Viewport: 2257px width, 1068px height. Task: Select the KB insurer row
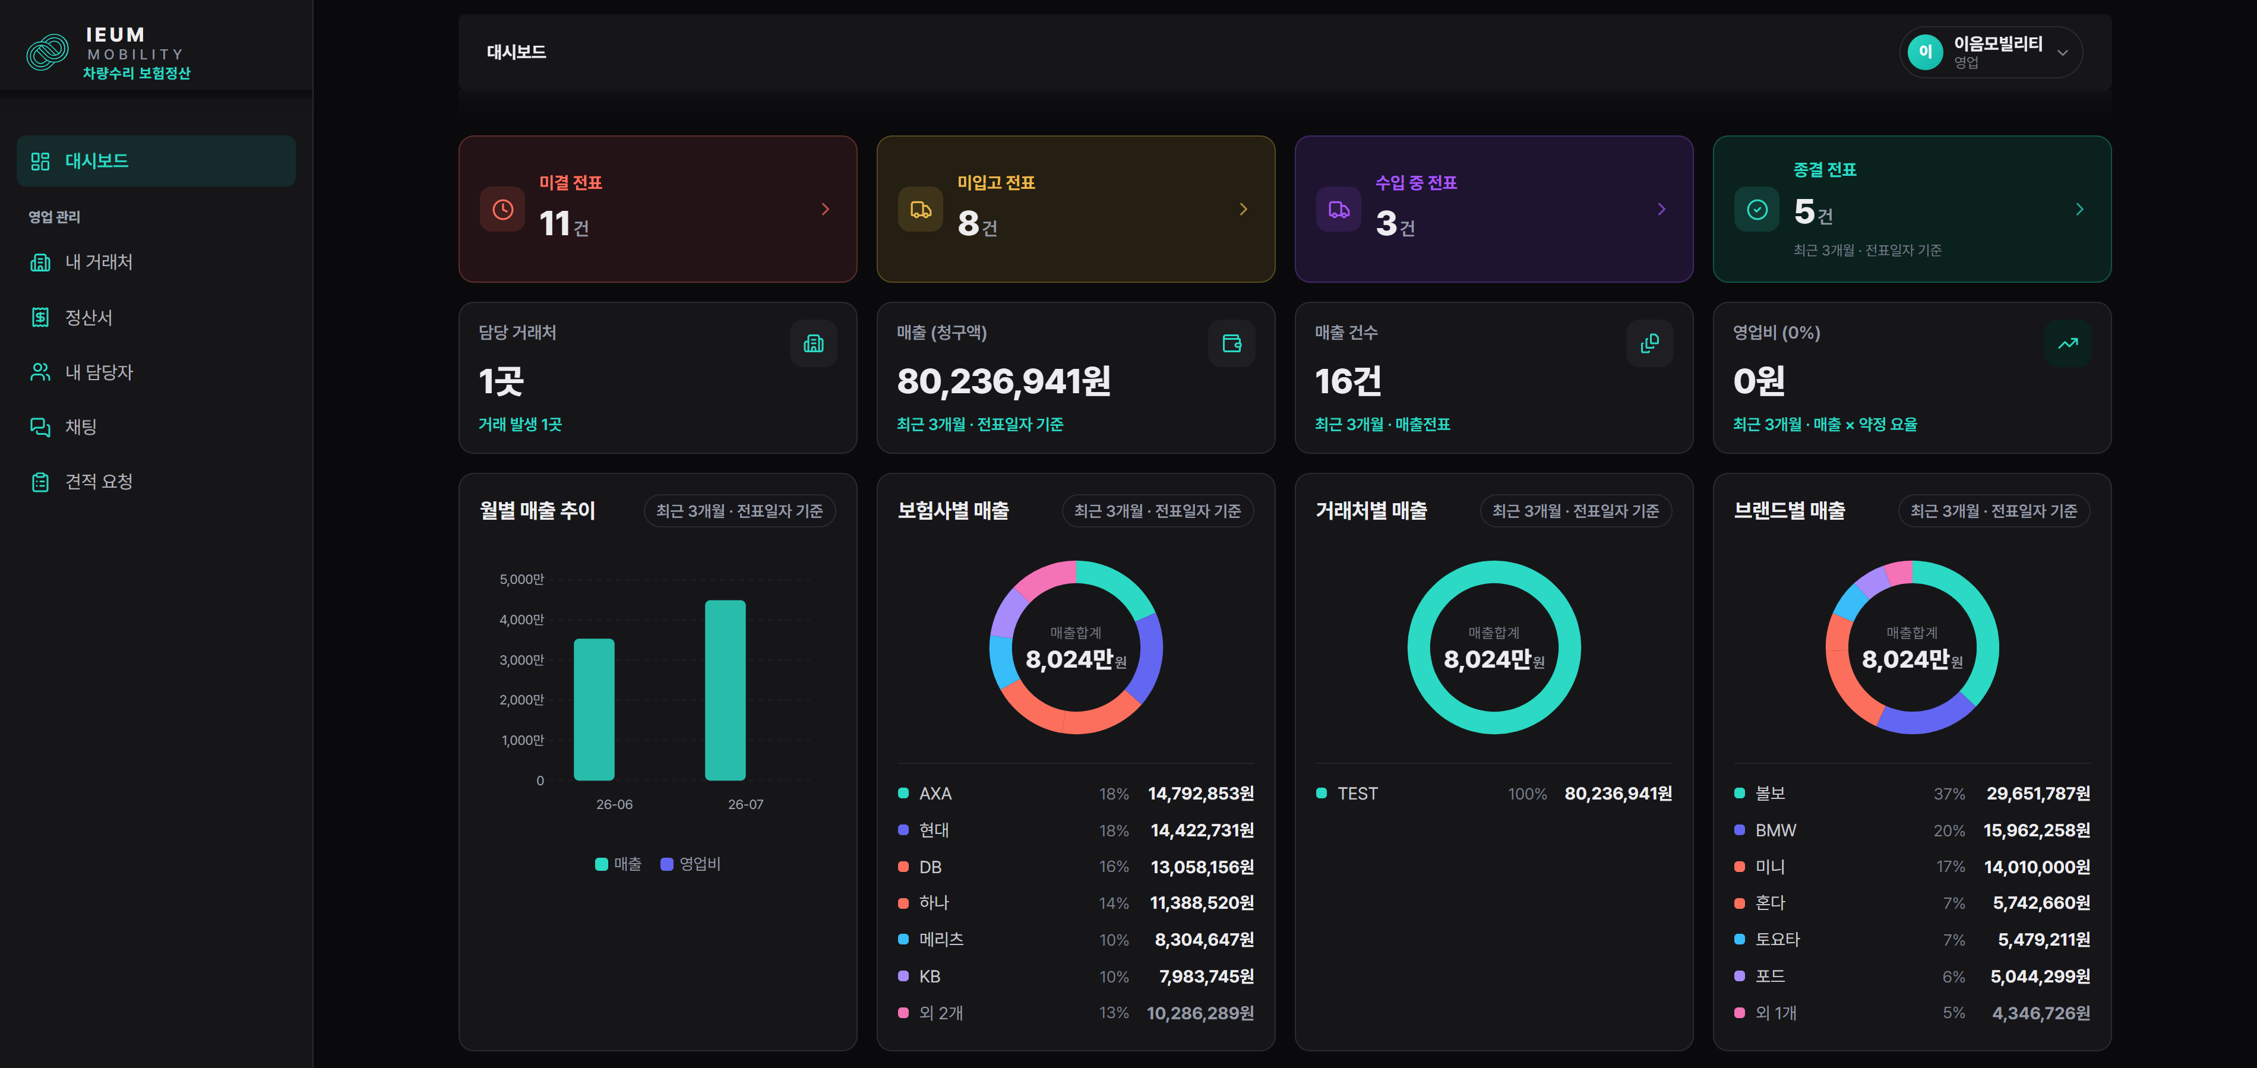tap(1076, 976)
